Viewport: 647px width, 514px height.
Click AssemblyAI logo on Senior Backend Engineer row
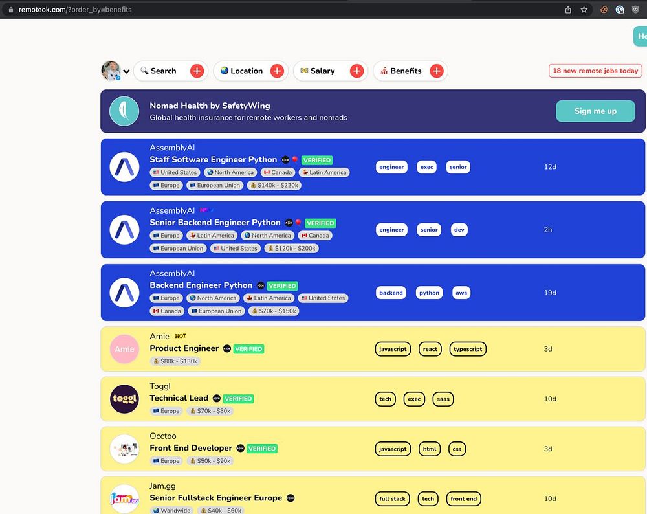[124, 230]
